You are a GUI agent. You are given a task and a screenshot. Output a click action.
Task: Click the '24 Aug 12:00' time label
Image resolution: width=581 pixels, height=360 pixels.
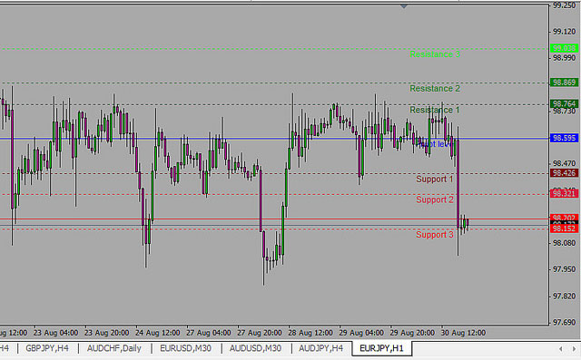pos(158,333)
